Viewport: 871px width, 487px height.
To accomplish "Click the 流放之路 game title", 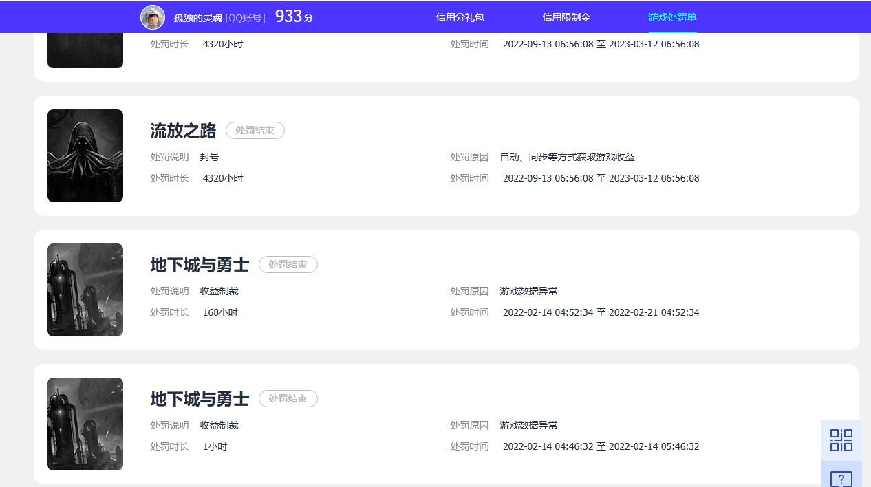I will [183, 131].
